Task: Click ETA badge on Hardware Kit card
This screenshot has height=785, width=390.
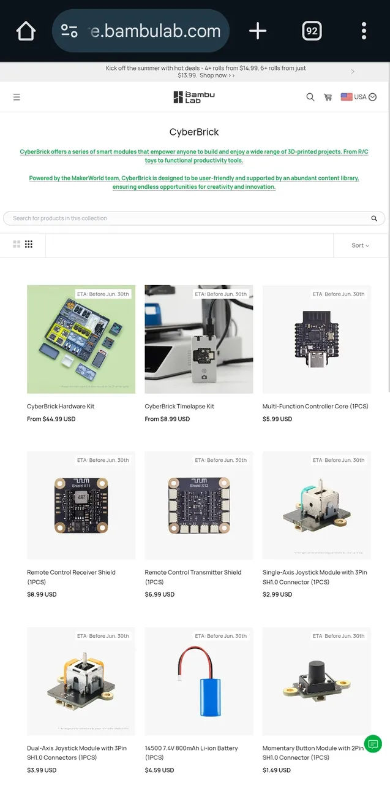Action: [x=103, y=294]
